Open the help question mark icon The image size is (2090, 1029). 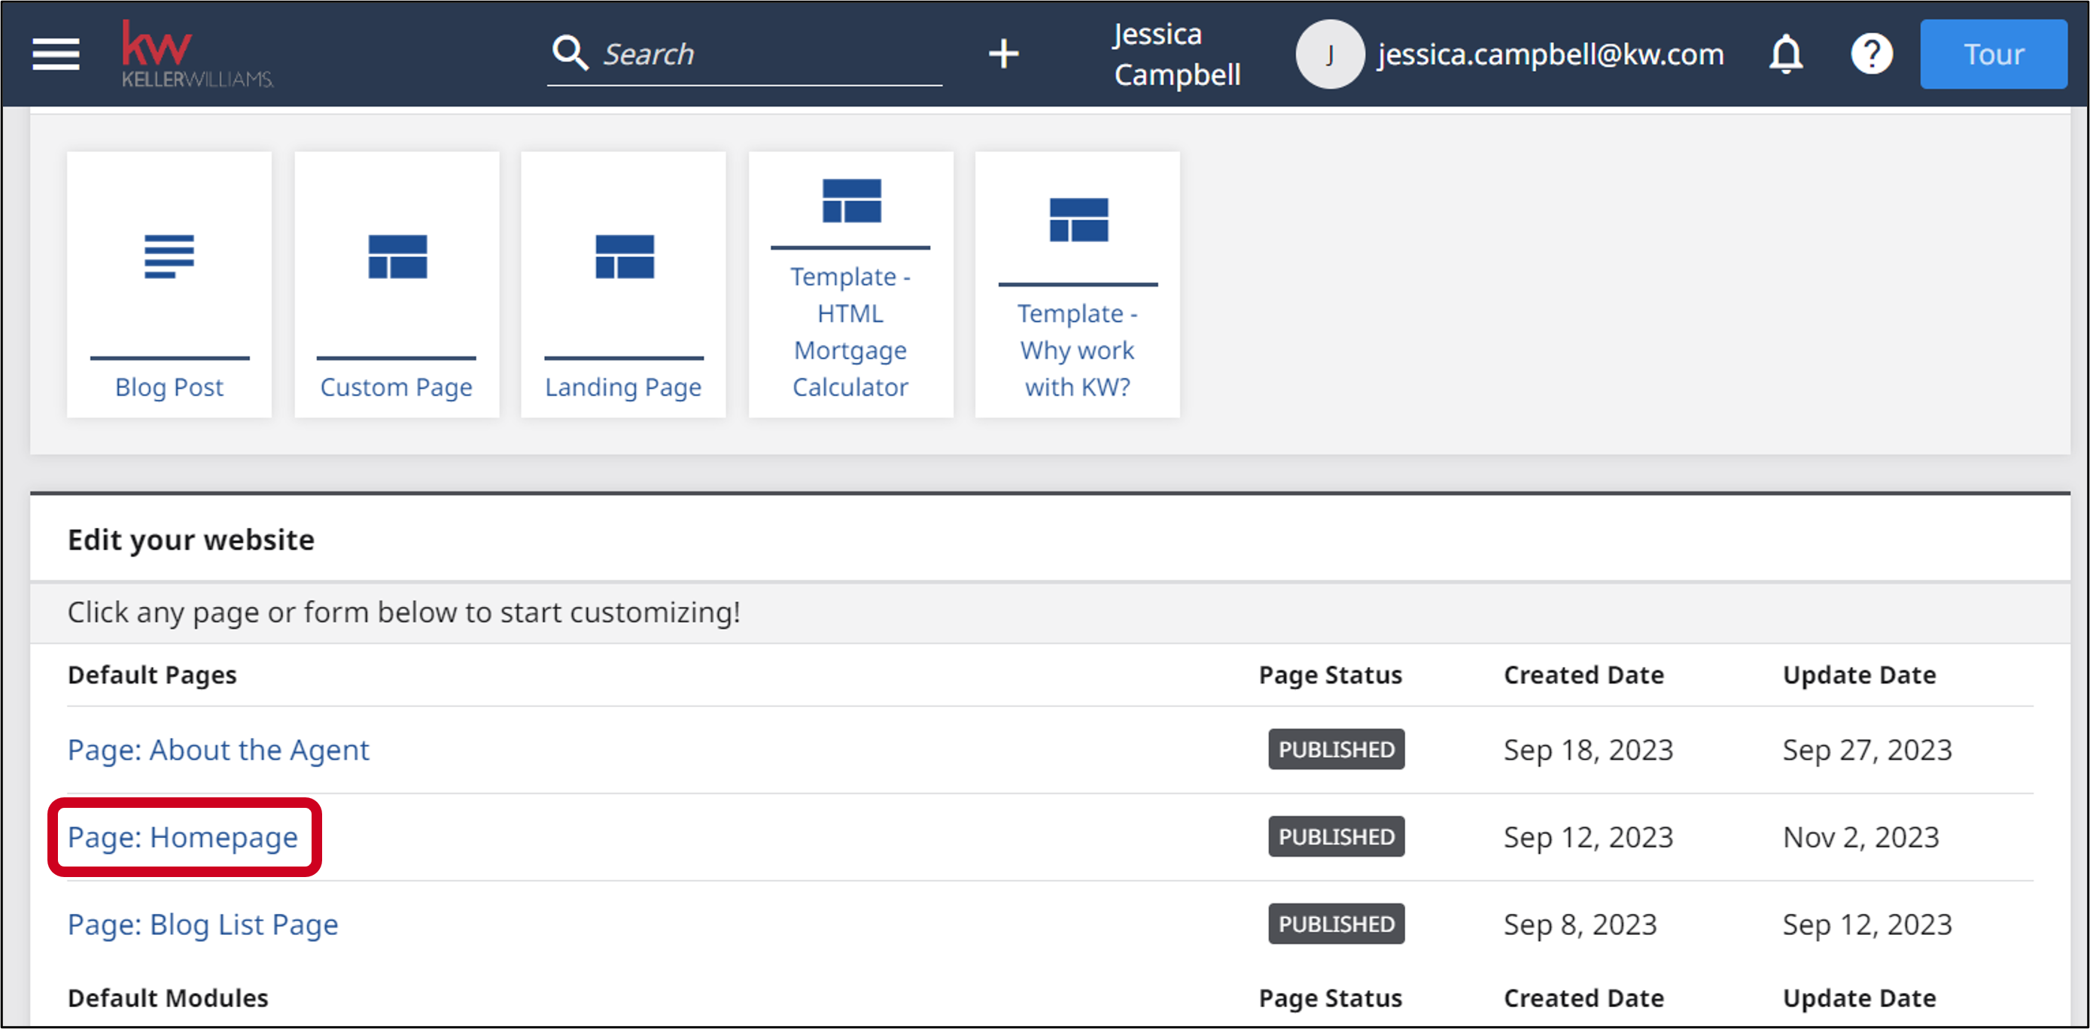coord(1871,54)
